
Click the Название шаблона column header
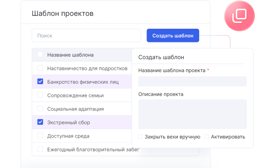coord(70,55)
